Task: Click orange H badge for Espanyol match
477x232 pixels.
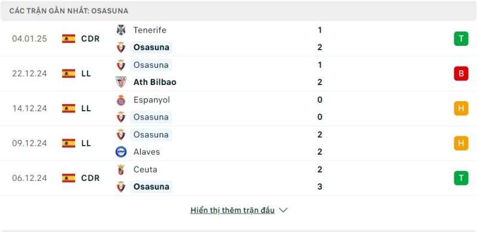Action: (461, 108)
